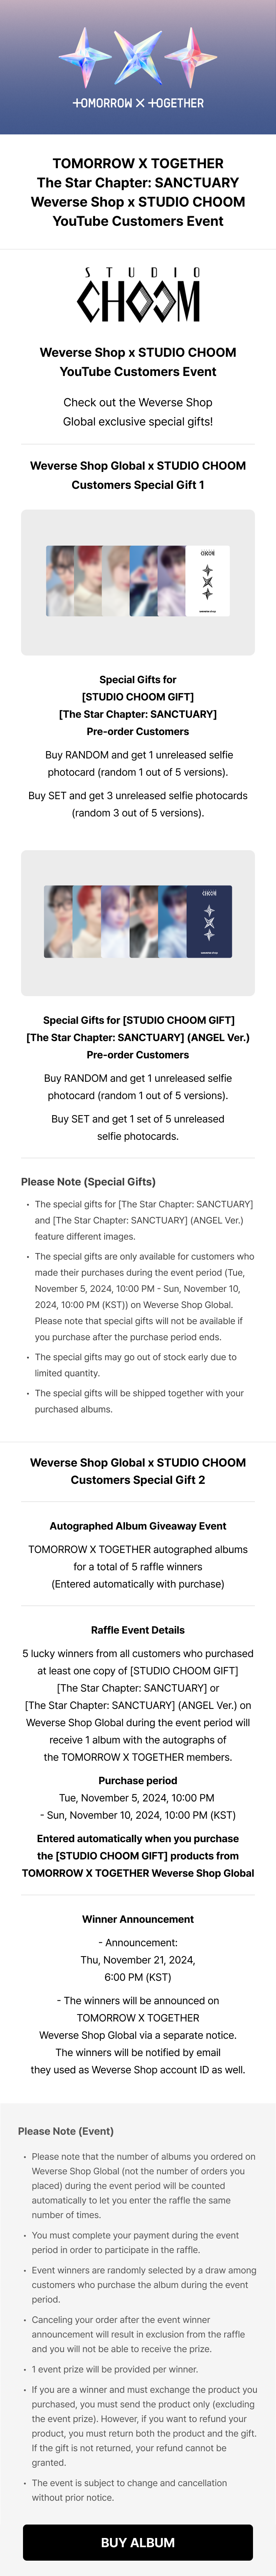276x2576 pixels.
Task: Click the Customers Special Gift 1 heading
Action: coord(138,475)
